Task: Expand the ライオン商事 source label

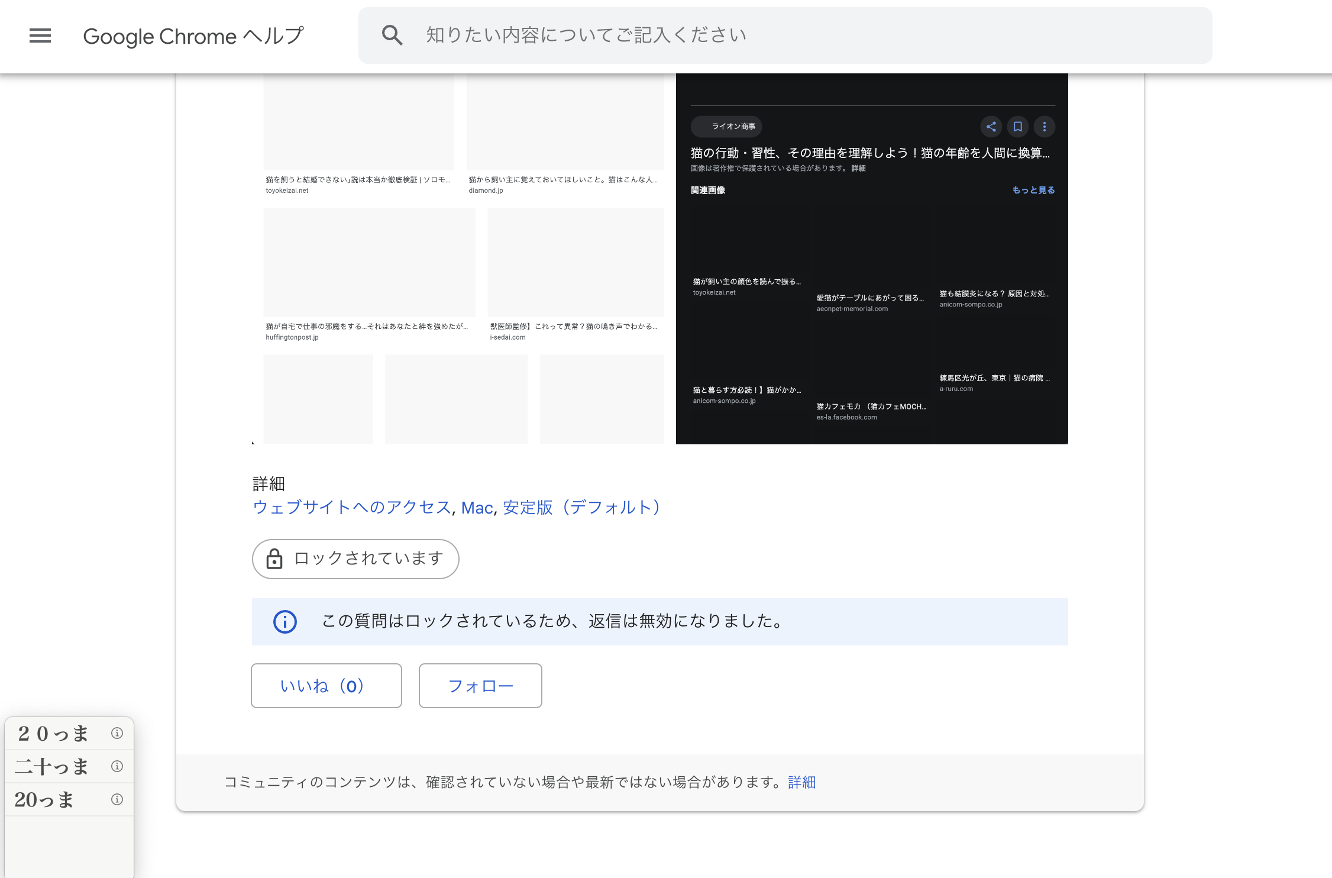Action: coord(726,127)
